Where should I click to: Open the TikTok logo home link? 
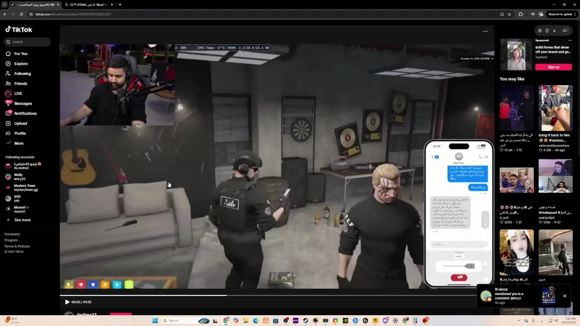click(19, 29)
